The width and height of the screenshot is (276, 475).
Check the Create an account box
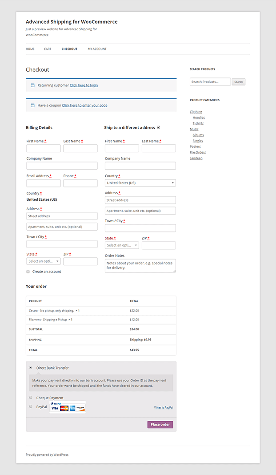tap(28, 271)
